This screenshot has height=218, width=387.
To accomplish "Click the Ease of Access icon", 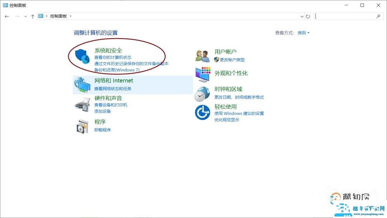I will click(x=202, y=112).
